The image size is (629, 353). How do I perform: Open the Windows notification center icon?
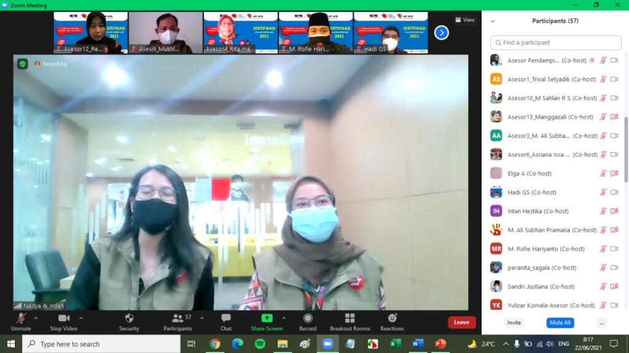pos(614,344)
